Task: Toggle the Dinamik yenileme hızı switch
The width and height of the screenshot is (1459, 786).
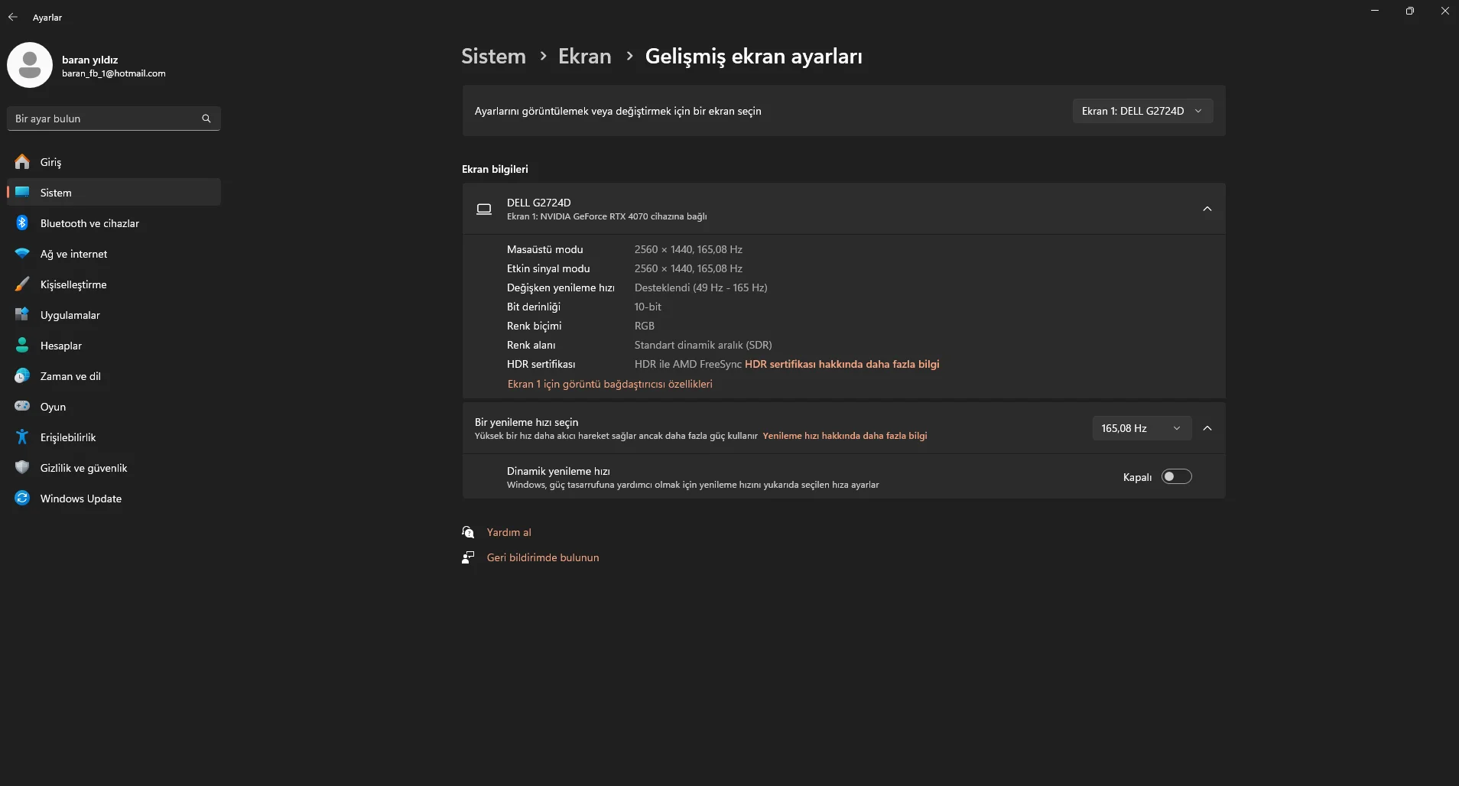Action: (1176, 476)
